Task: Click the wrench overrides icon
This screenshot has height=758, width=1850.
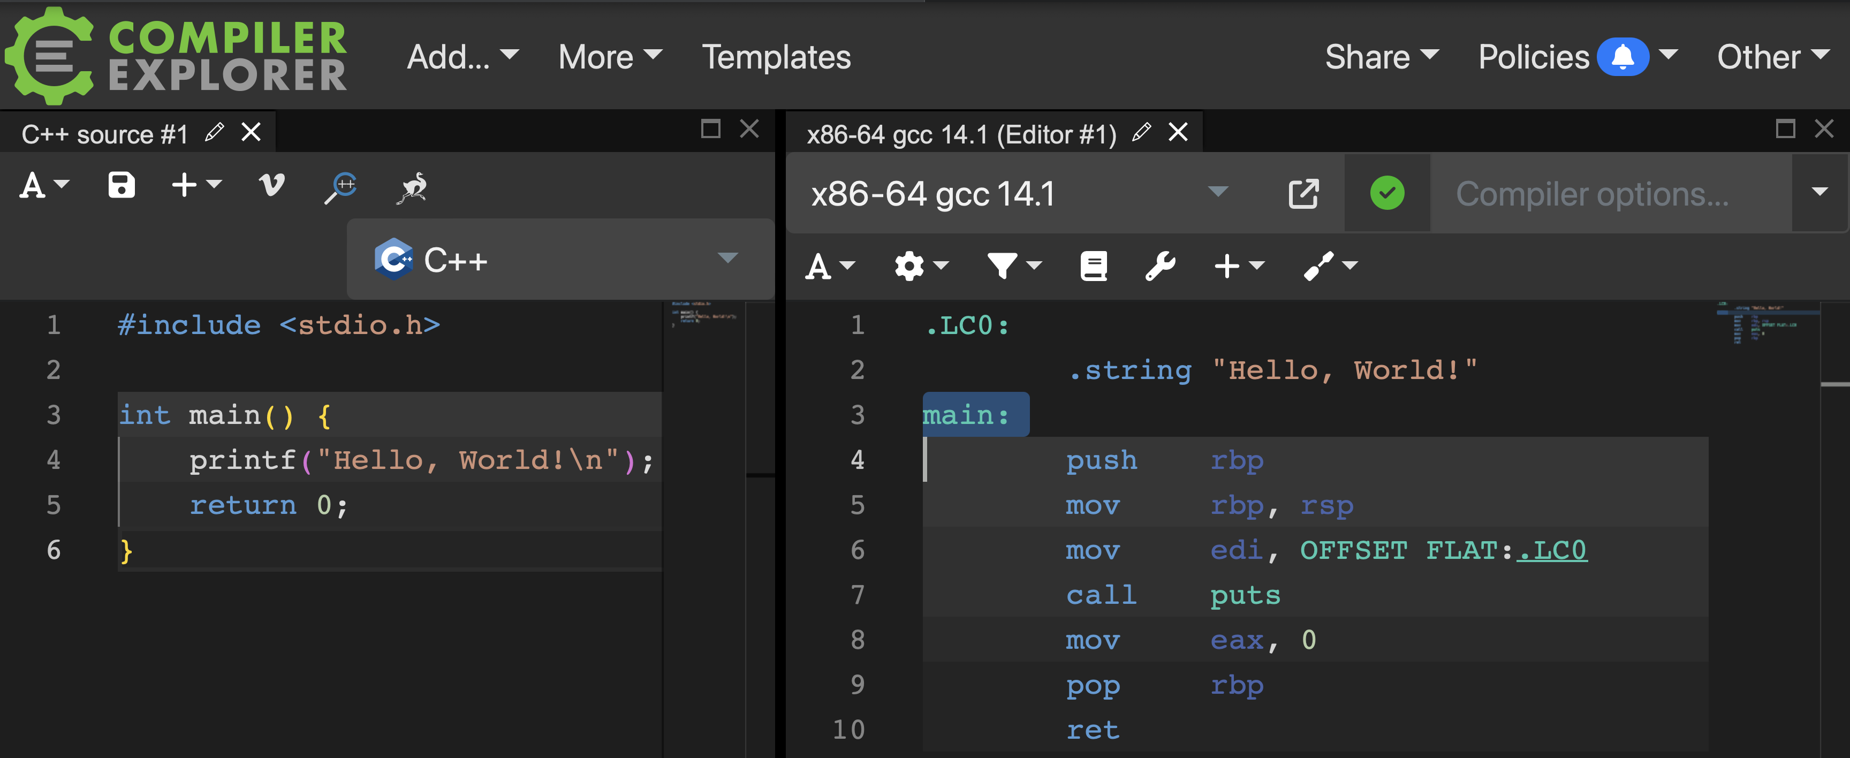Action: pos(1160,266)
